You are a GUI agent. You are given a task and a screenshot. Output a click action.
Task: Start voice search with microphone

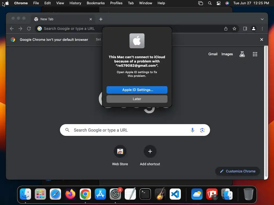point(192,130)
